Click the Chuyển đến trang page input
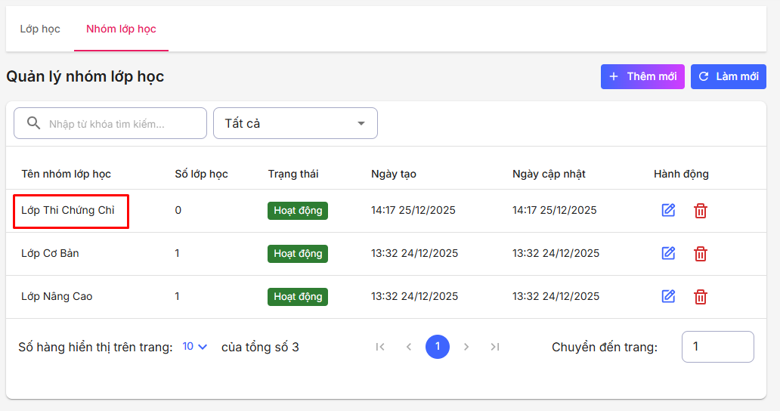Viewport: 780px width, 411px height. click(718, 347)
